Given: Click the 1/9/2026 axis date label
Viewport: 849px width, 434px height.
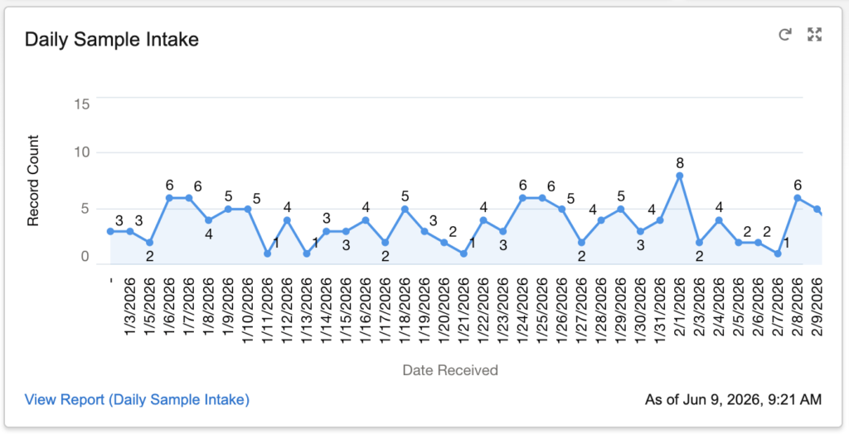Looking at the screenshot, I should 228,307.
